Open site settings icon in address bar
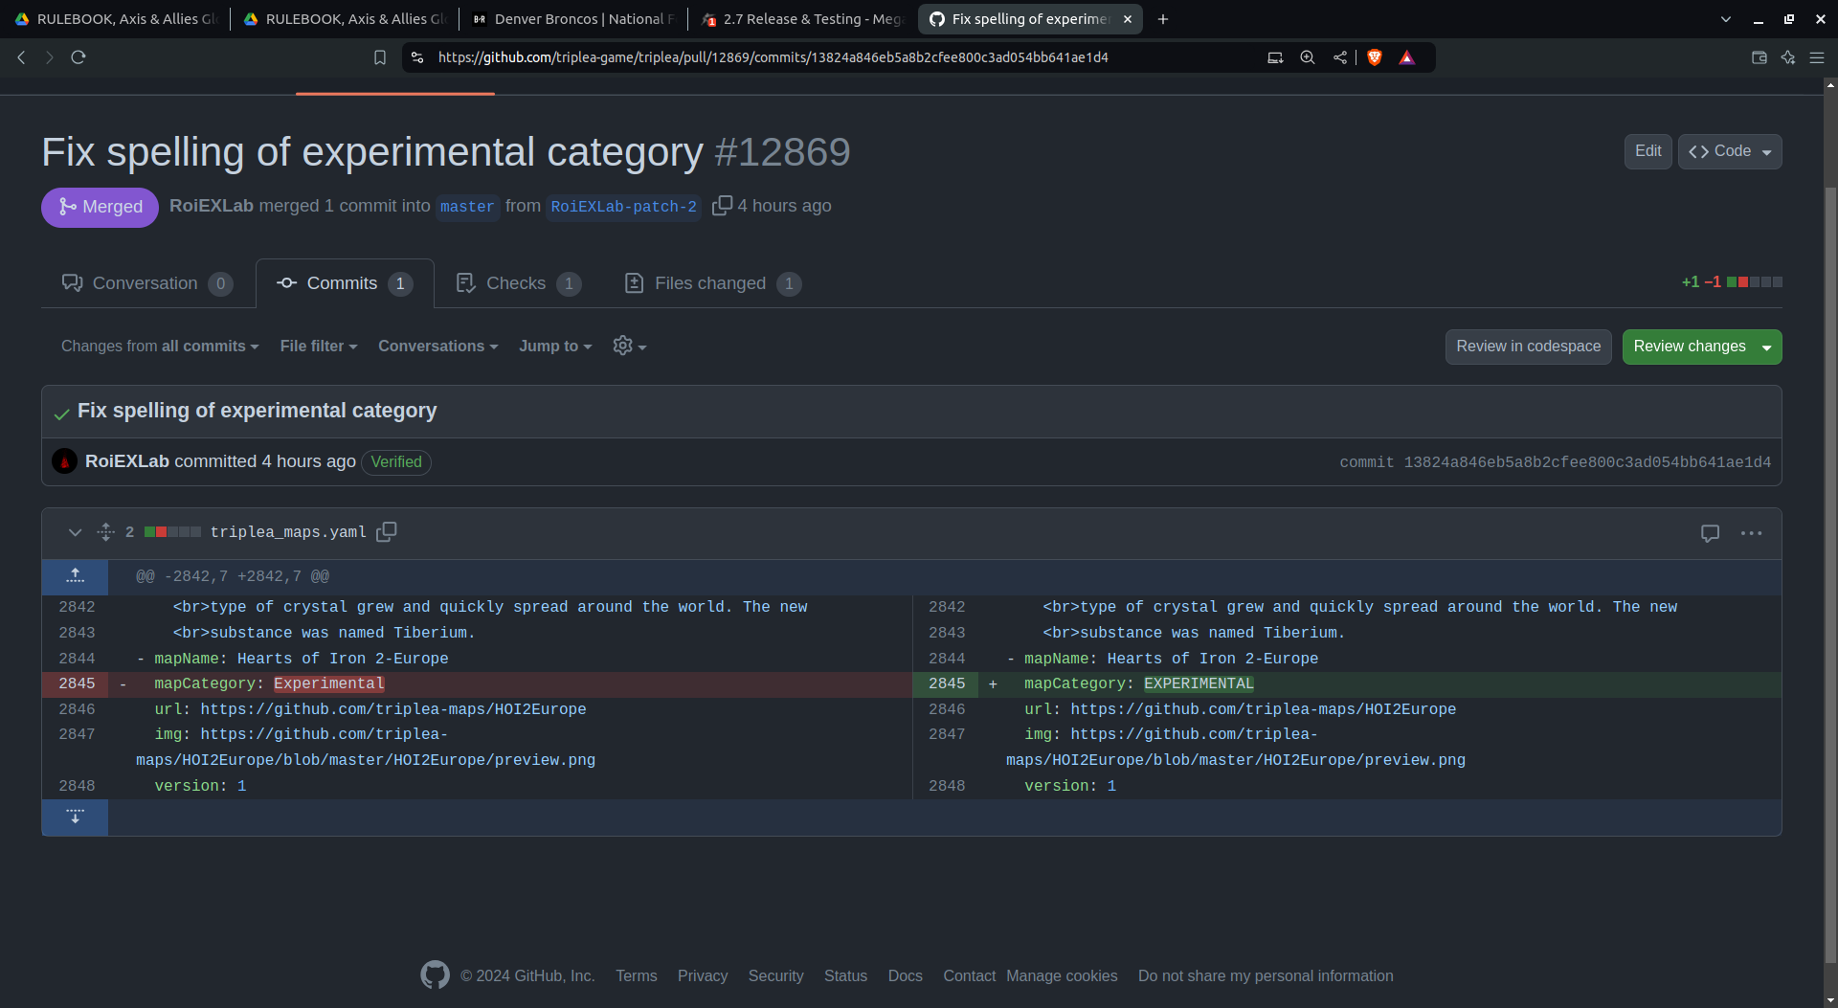 (x=417, y=57)
